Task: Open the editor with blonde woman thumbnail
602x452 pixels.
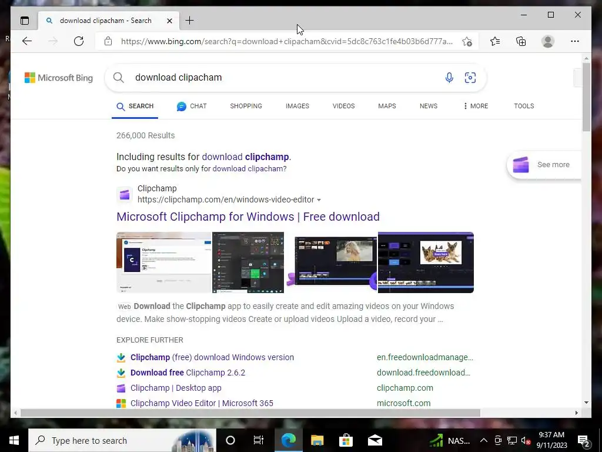Action: (x=332, y=261)
